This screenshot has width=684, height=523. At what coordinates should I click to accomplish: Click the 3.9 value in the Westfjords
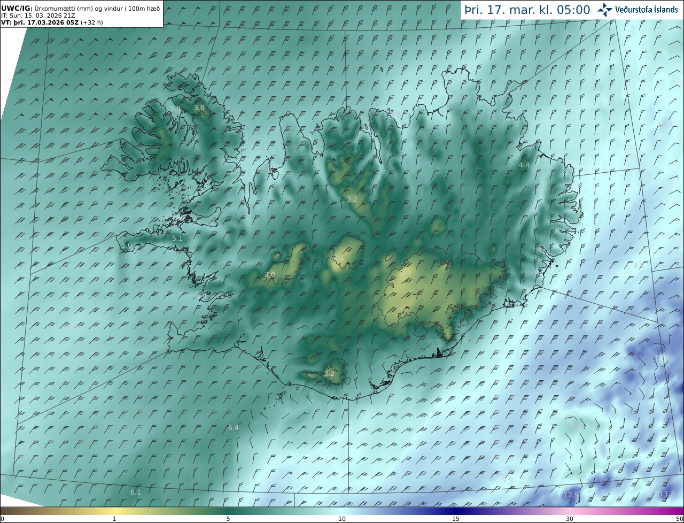tap(199, 107)
